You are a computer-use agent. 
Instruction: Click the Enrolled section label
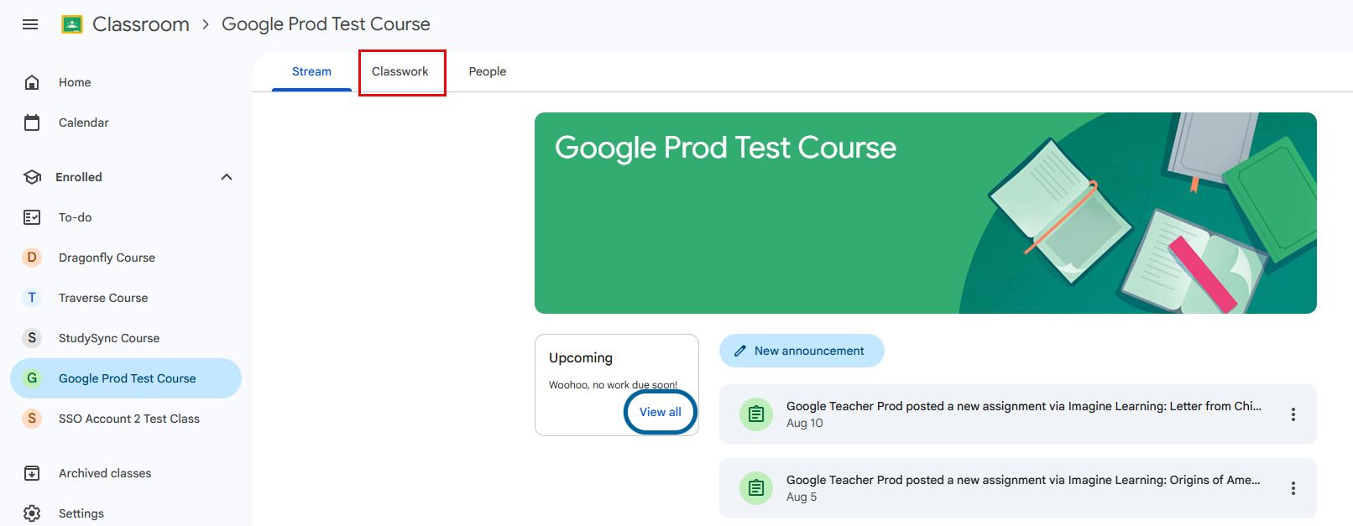tap(79, 177)
